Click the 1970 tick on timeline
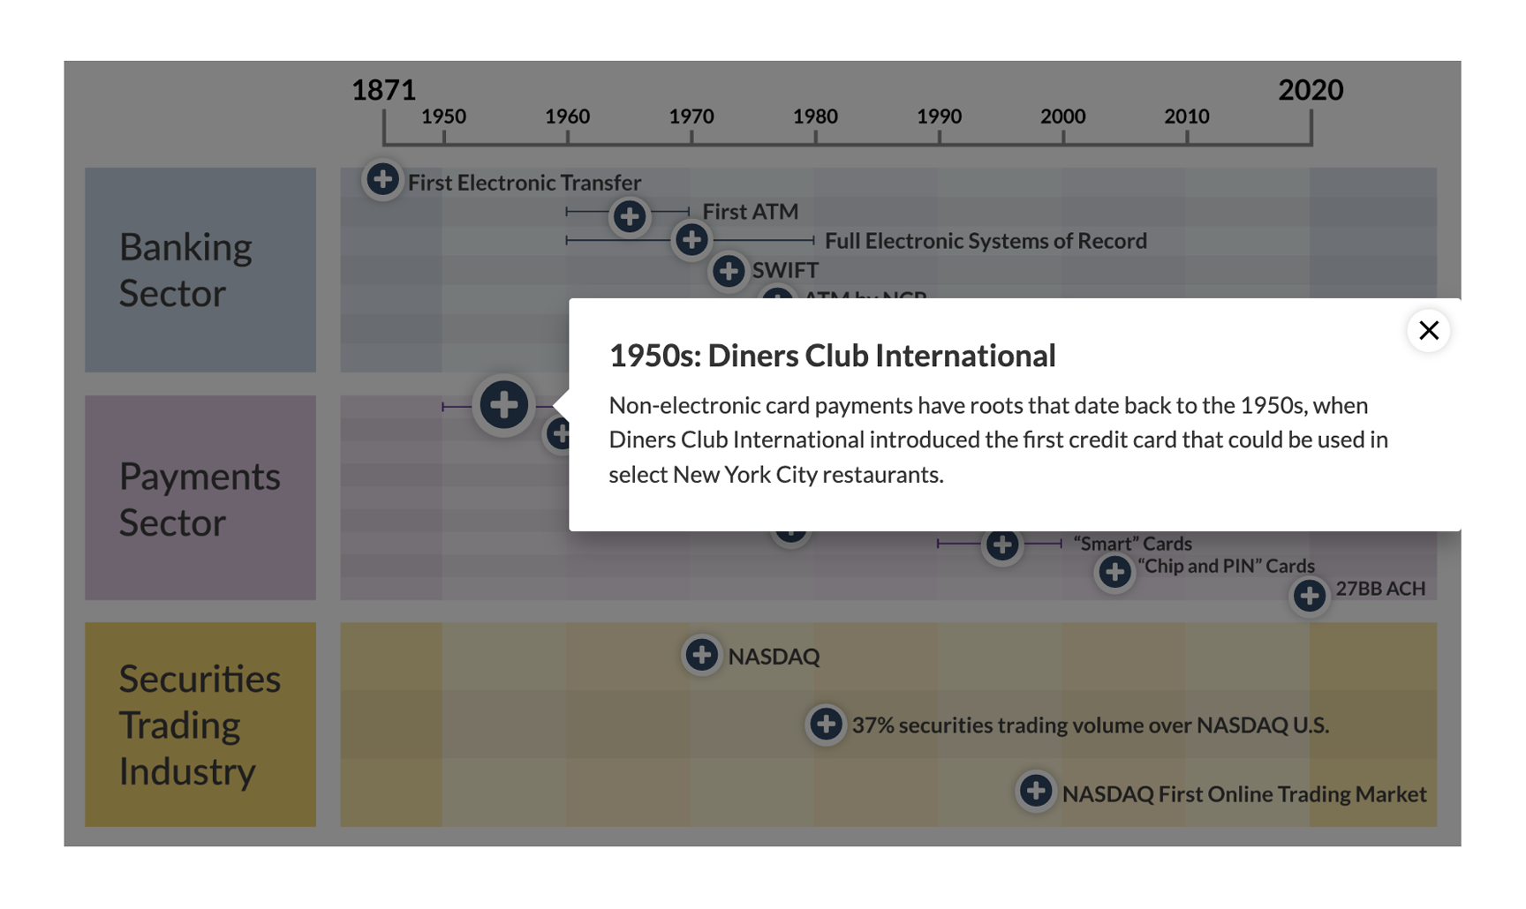The image size is (1526, 909). click(691, 116)
